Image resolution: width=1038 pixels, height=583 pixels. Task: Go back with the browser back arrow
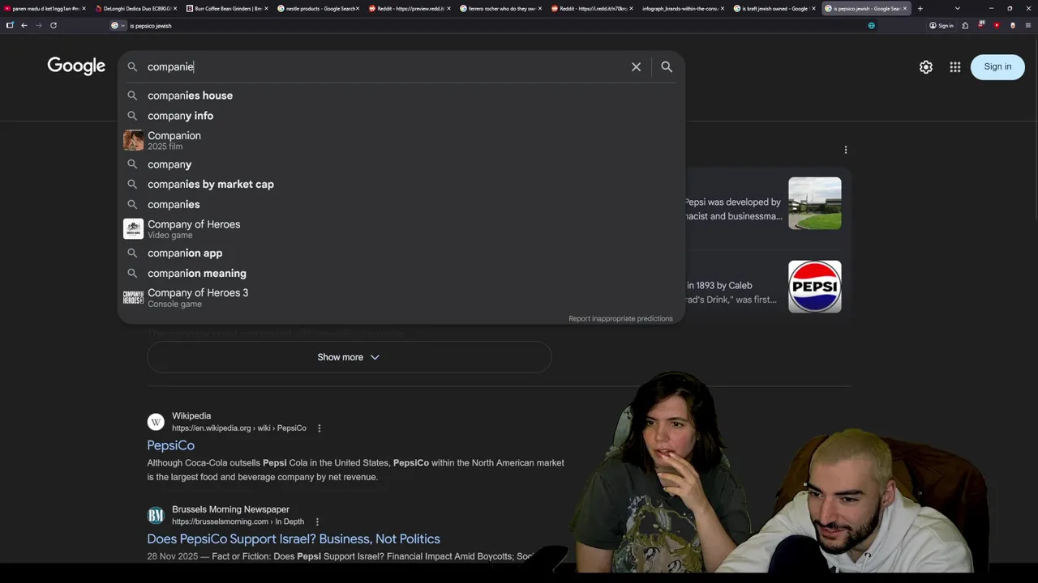(24, 25)
